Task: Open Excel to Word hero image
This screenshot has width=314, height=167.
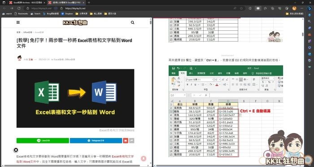Action: click(x=75, y=98)
